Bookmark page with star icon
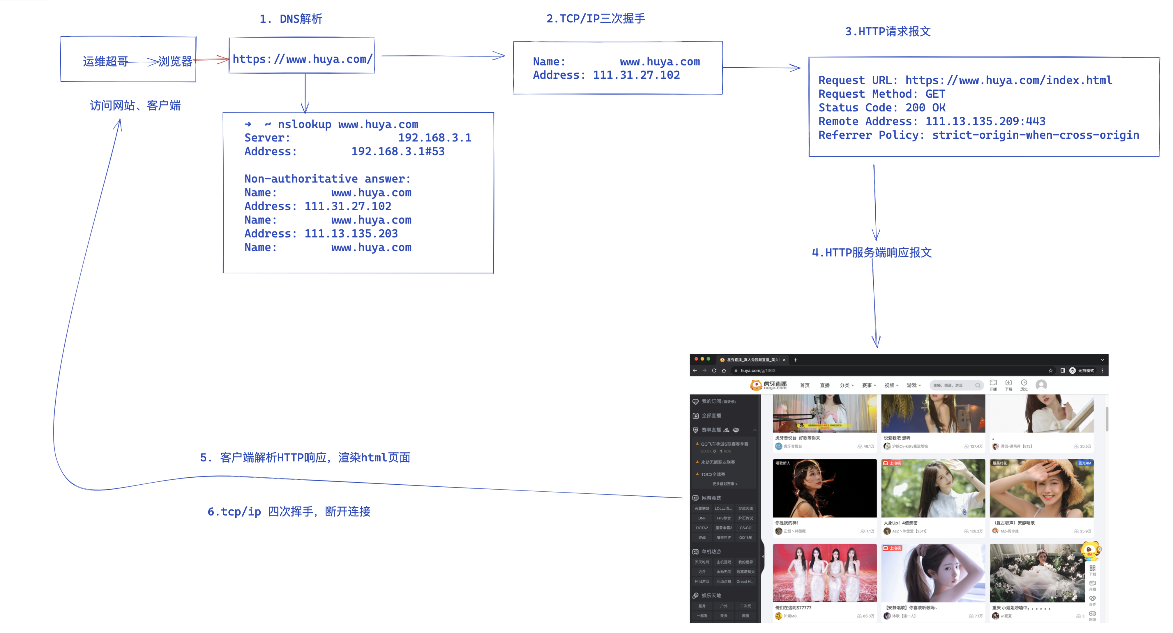The height and width of the screenshot is (633, 1173). click(1050, 370)
